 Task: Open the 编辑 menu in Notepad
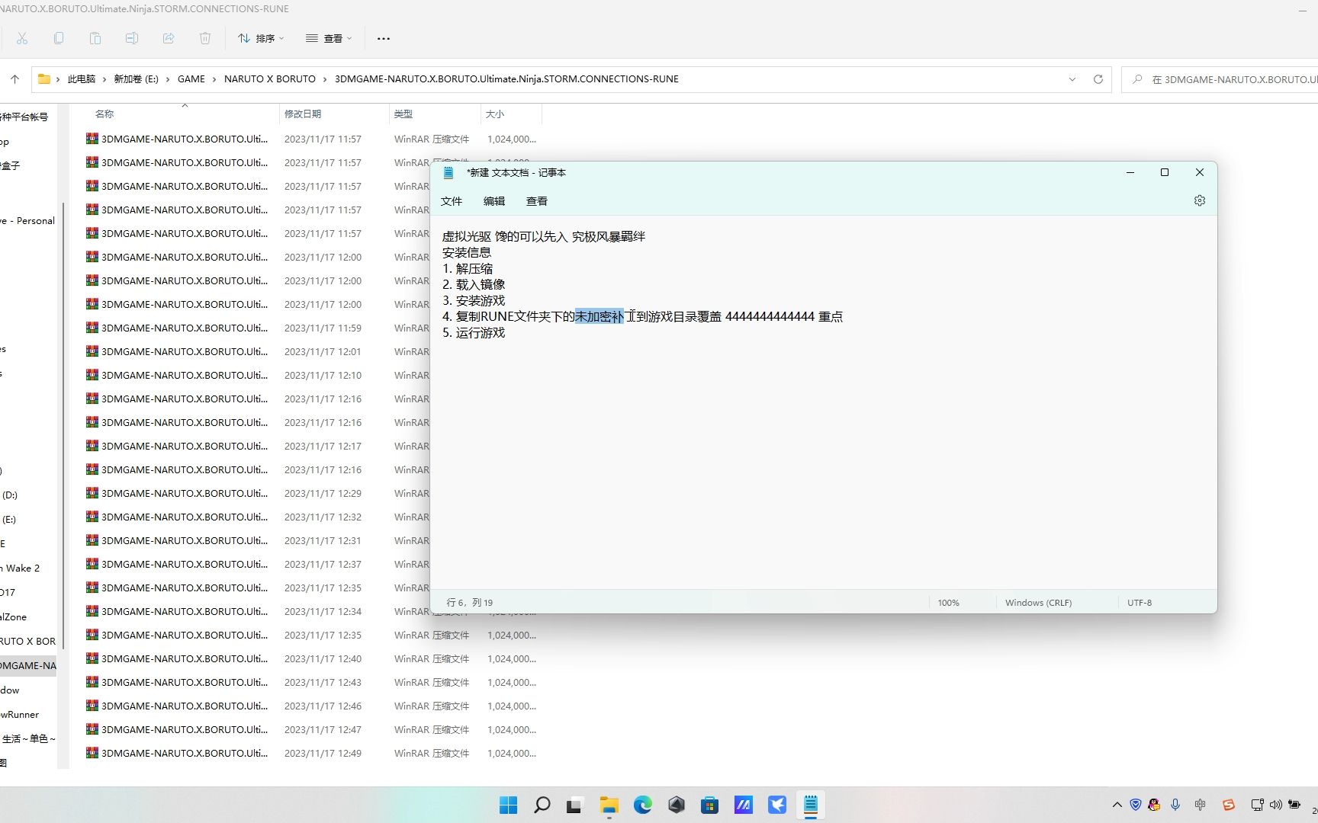(494, 201)
